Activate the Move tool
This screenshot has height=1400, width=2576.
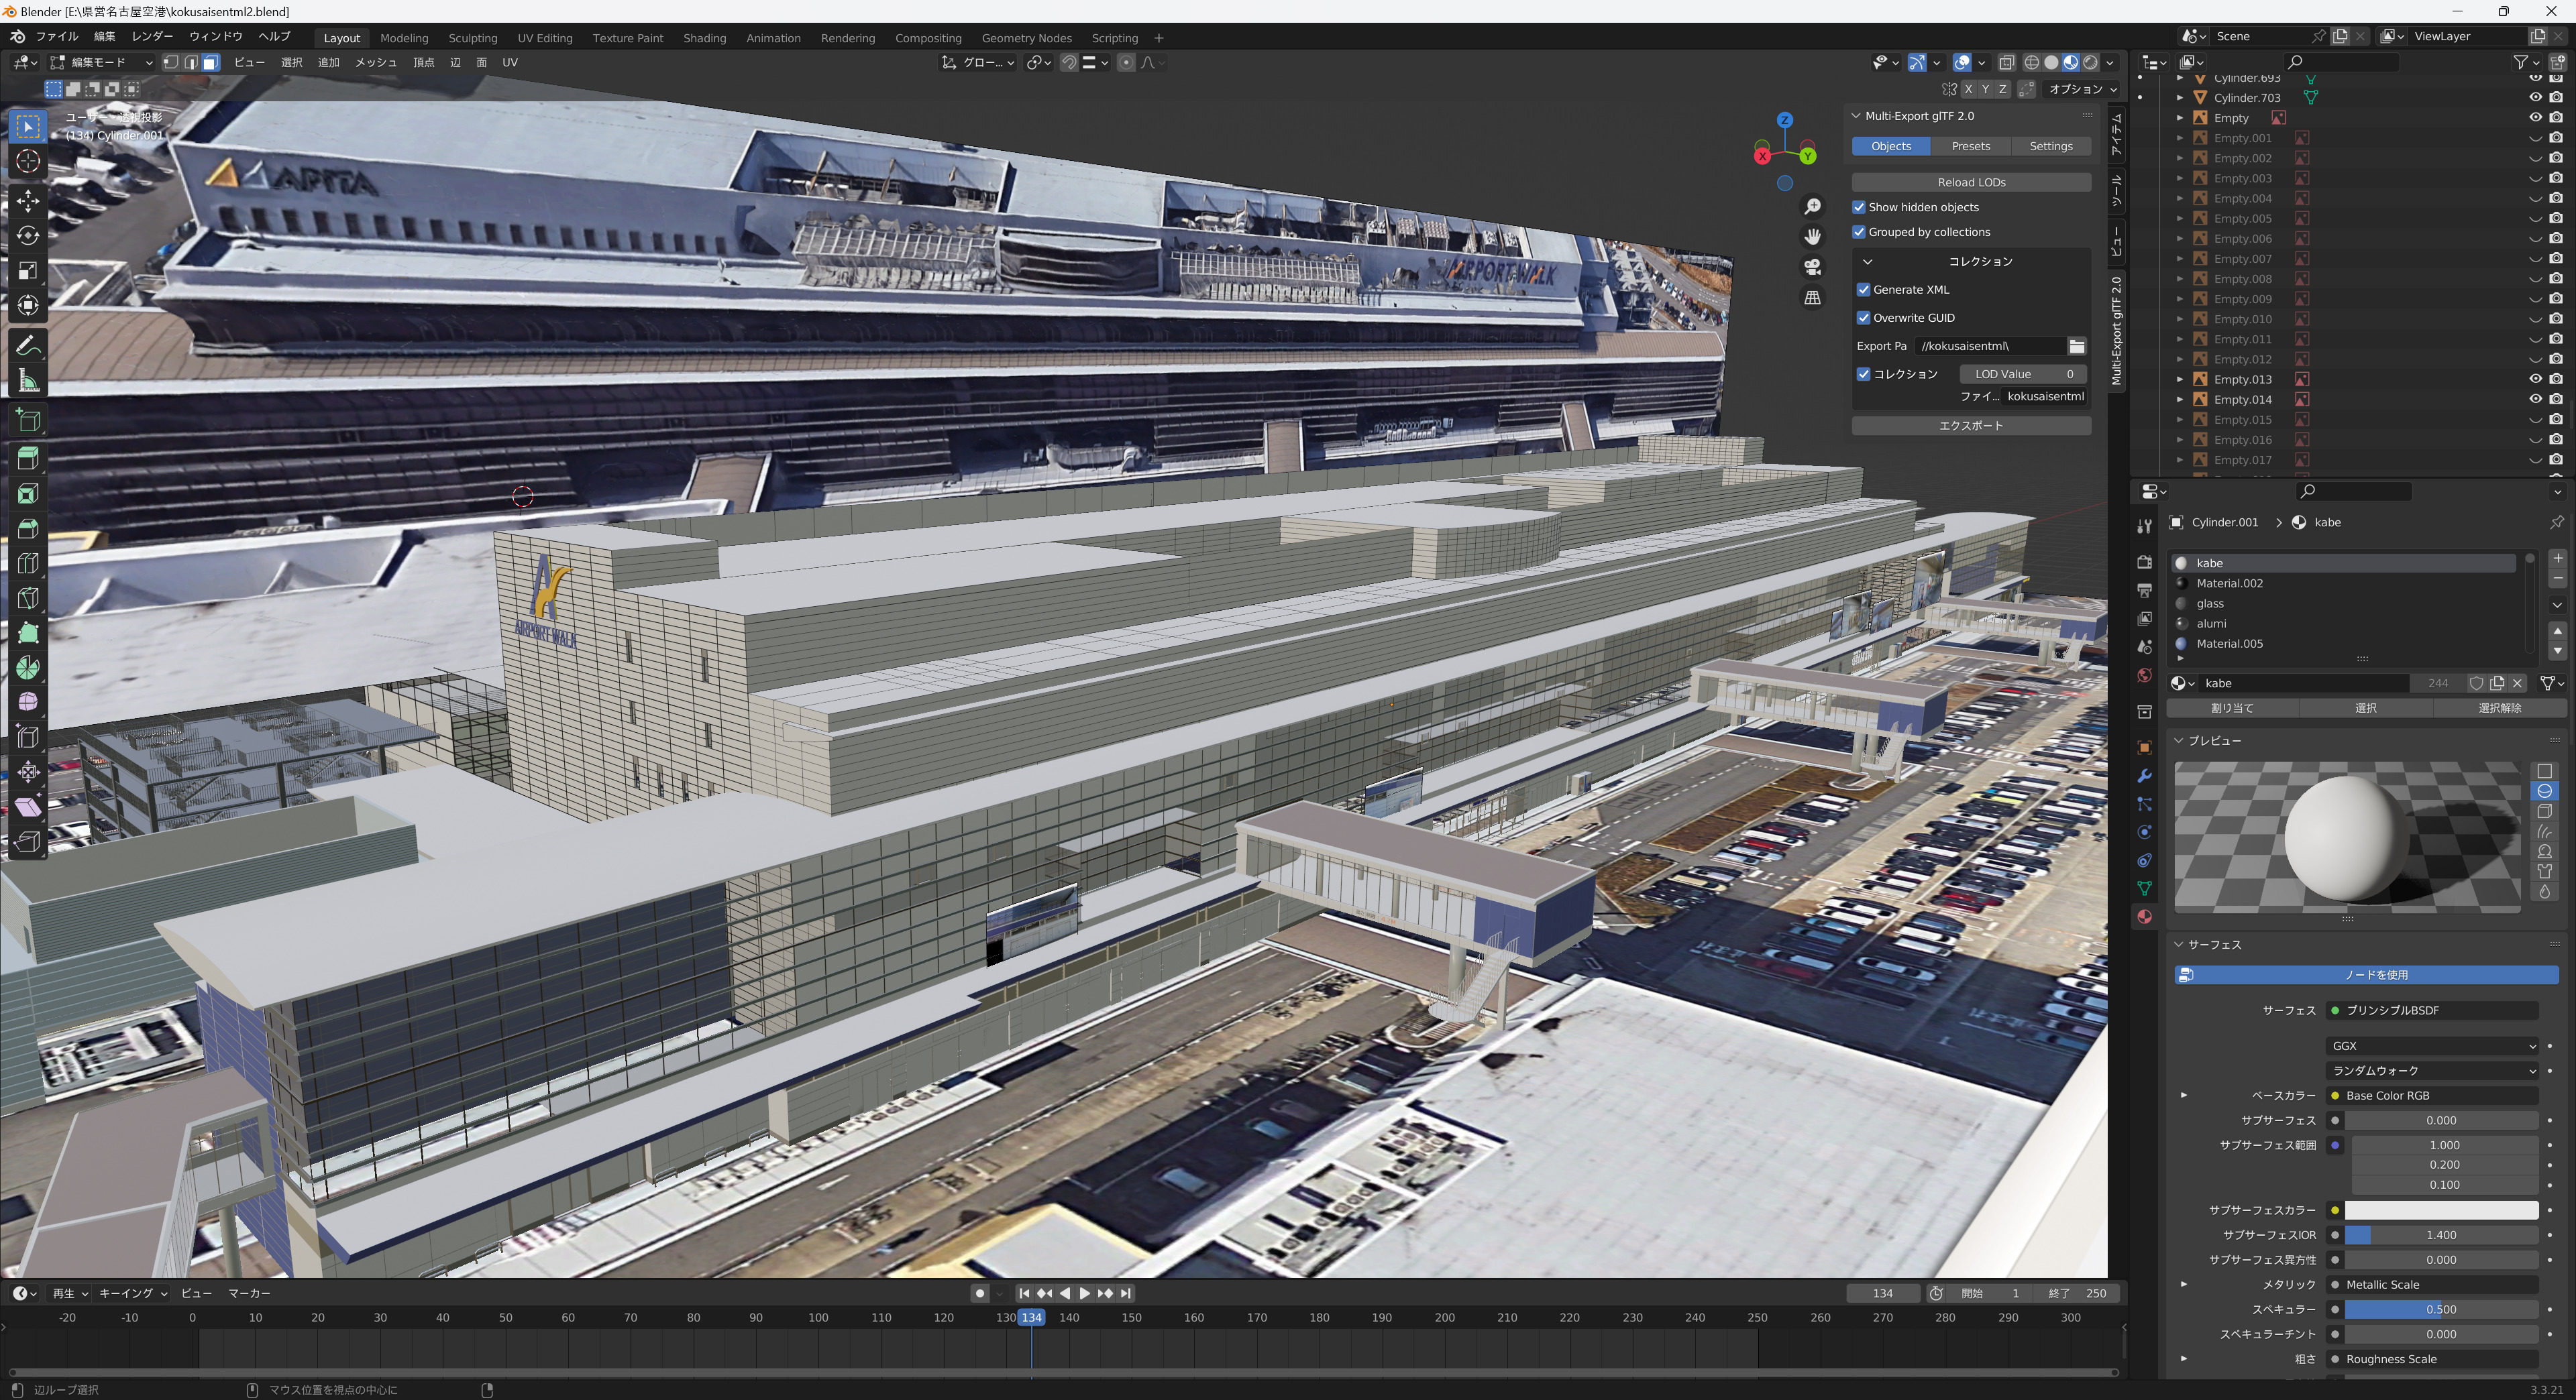pos(28,200)
